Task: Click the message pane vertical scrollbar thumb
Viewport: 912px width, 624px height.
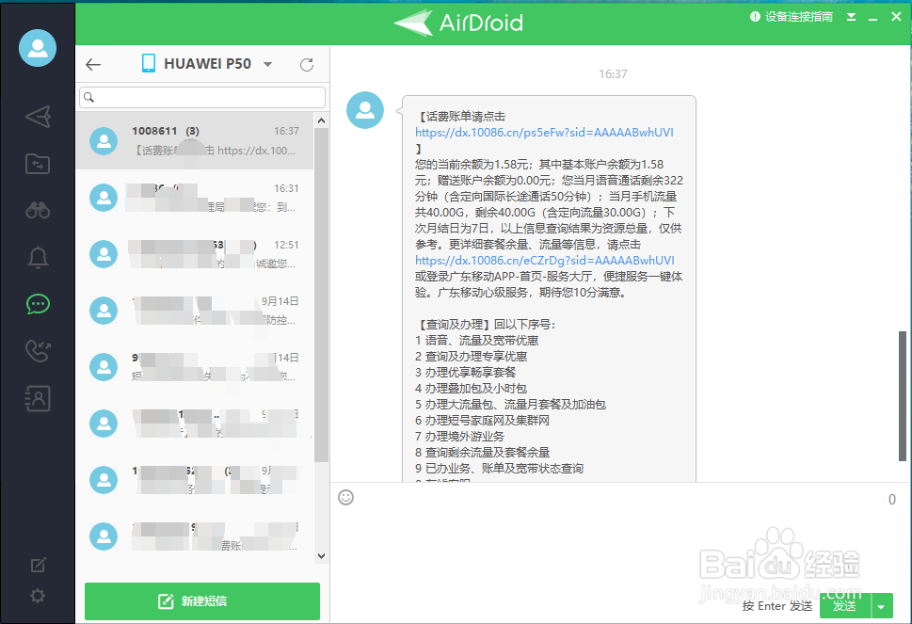Action: click(902, 395)
